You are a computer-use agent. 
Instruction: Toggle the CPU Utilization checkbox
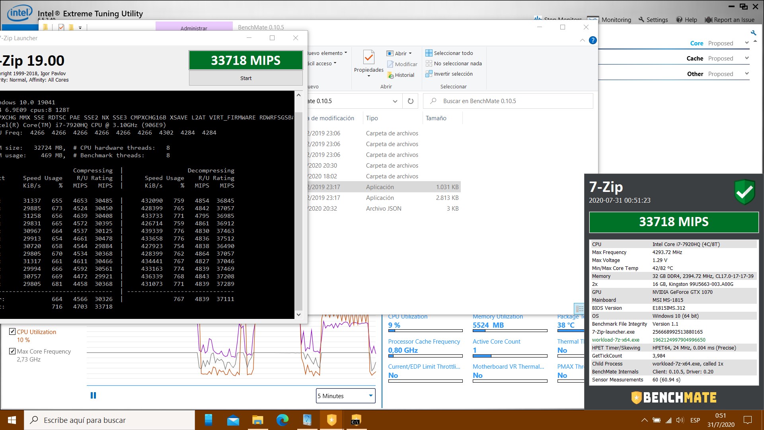[12, 332]
